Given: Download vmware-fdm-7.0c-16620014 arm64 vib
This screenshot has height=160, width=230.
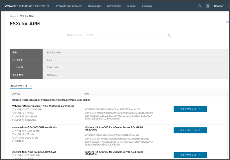Looking at the screenshot, I should pyautogui.click(x=190, y=130).
